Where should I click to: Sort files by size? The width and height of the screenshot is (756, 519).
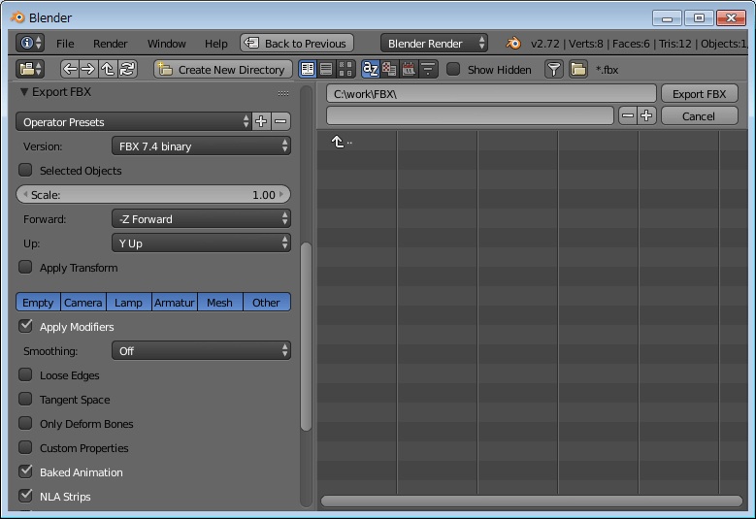pyautogui.click(x=428, y=70)
